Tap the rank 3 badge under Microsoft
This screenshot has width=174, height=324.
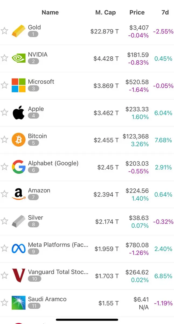33,89
